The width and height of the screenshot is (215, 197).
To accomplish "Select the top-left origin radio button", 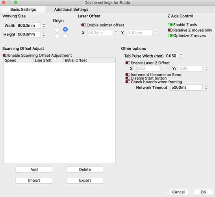I will [57, 30].
